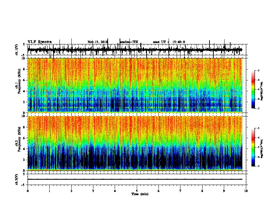This screenshot has height=214, width=277.
Task: Select the "Time (min)" axis title
Action: pyautogui.click(x=140, y=194)
